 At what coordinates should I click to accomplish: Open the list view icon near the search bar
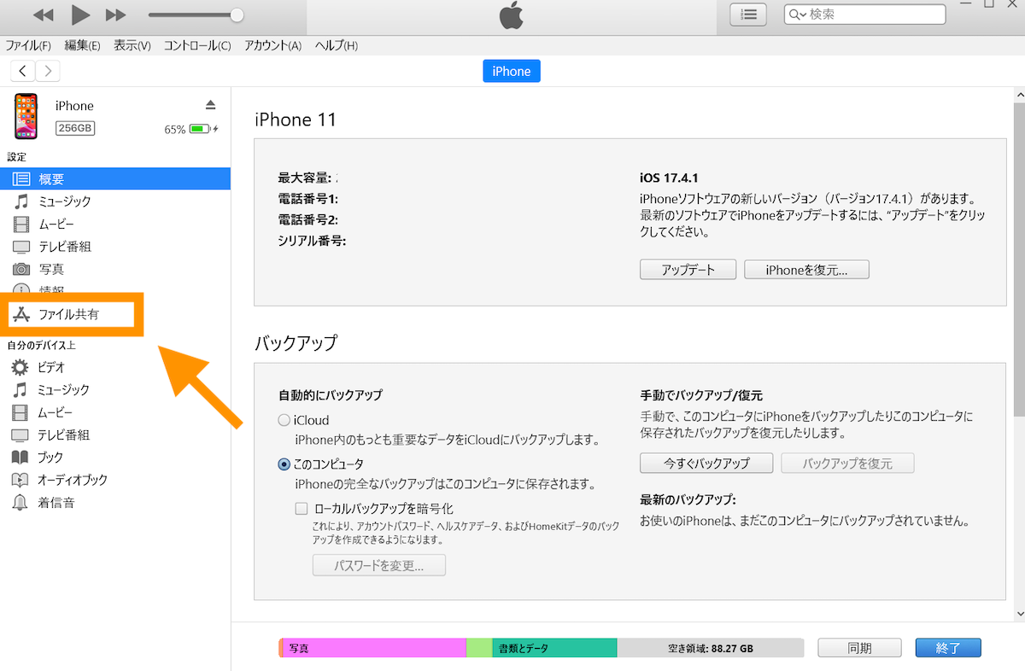click(747, 14)
